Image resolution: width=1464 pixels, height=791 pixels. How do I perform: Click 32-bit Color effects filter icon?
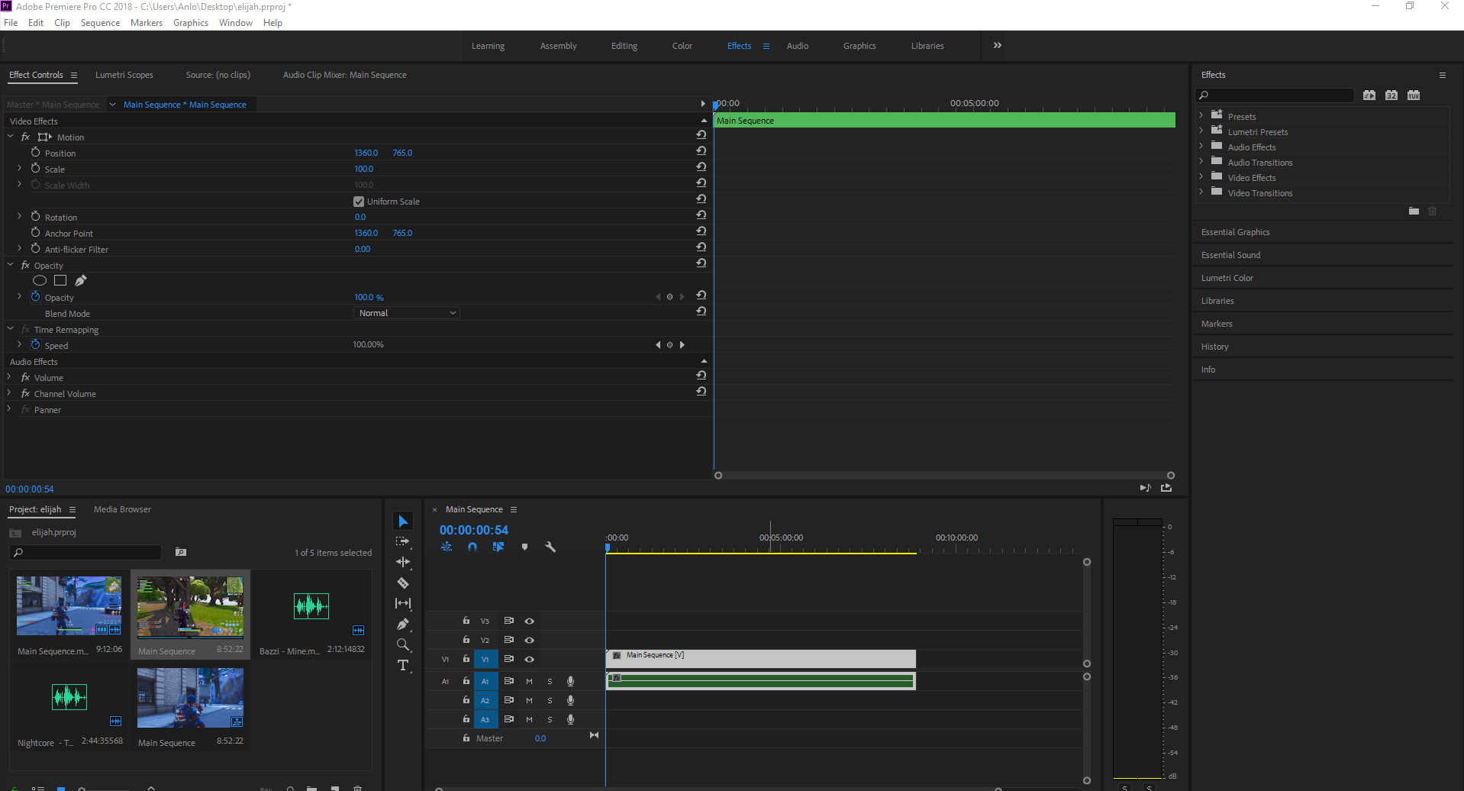click(1391, 95)
